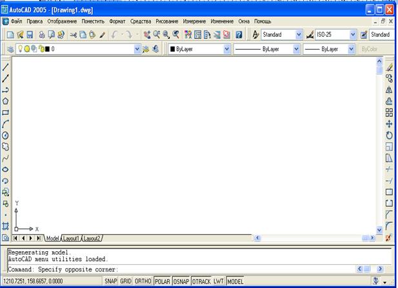Open the ByLayer lineweight dropdown
The height and width of the screenshot is (288, 398).
point(351,49)
